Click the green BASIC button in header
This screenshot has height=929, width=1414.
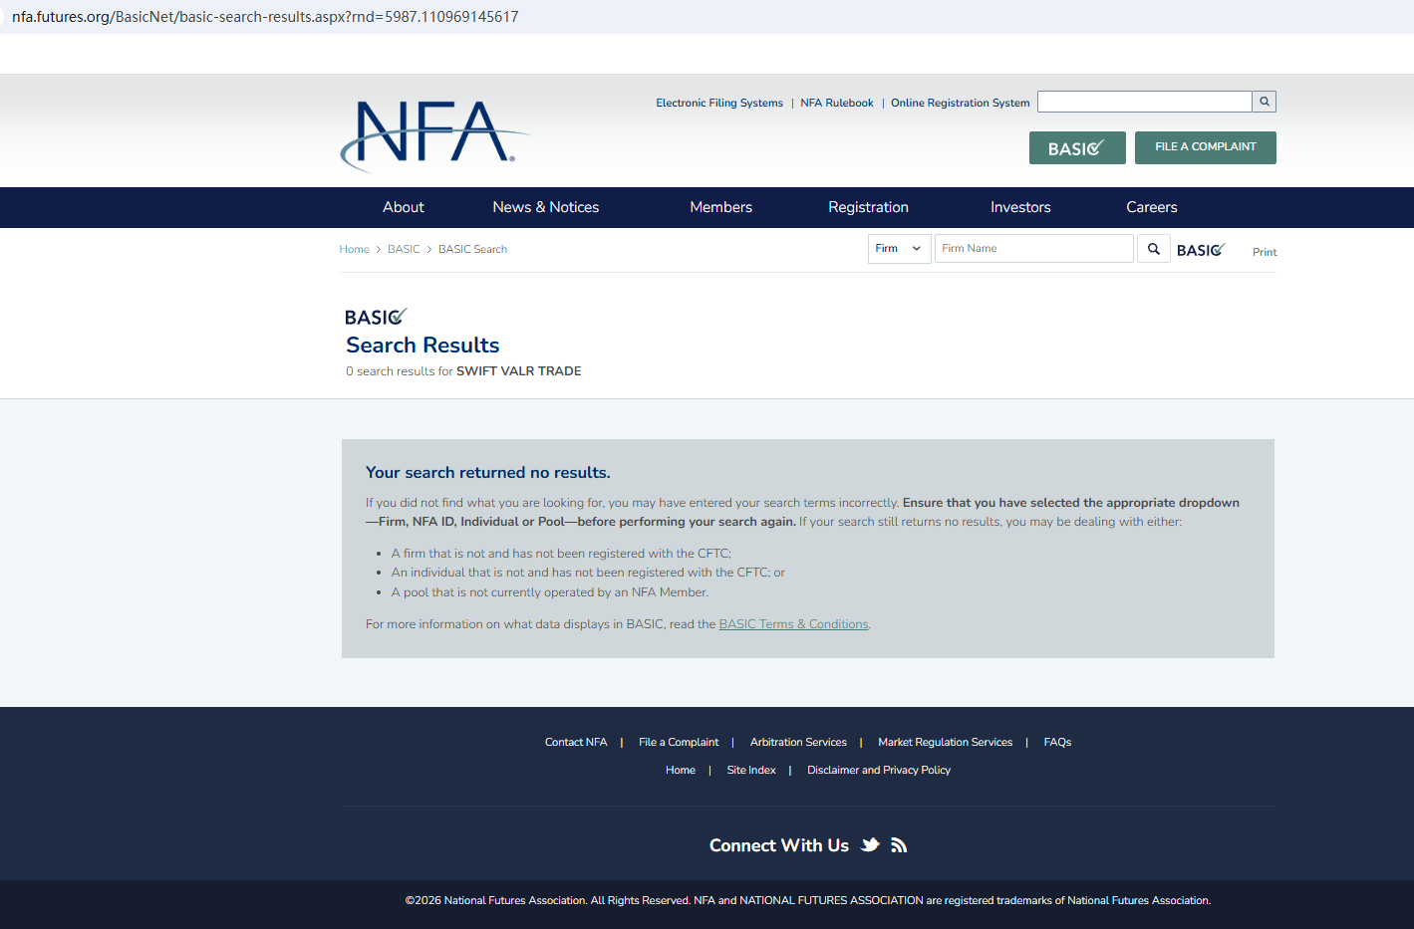point(1077,147)
